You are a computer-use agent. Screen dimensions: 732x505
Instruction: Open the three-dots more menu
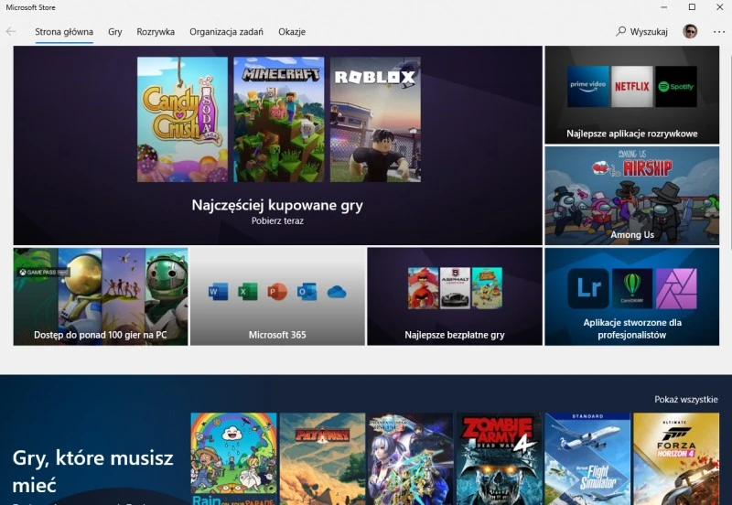(x=719, y=32)
